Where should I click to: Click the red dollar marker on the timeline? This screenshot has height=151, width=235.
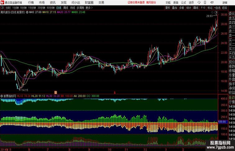(114, 92)
